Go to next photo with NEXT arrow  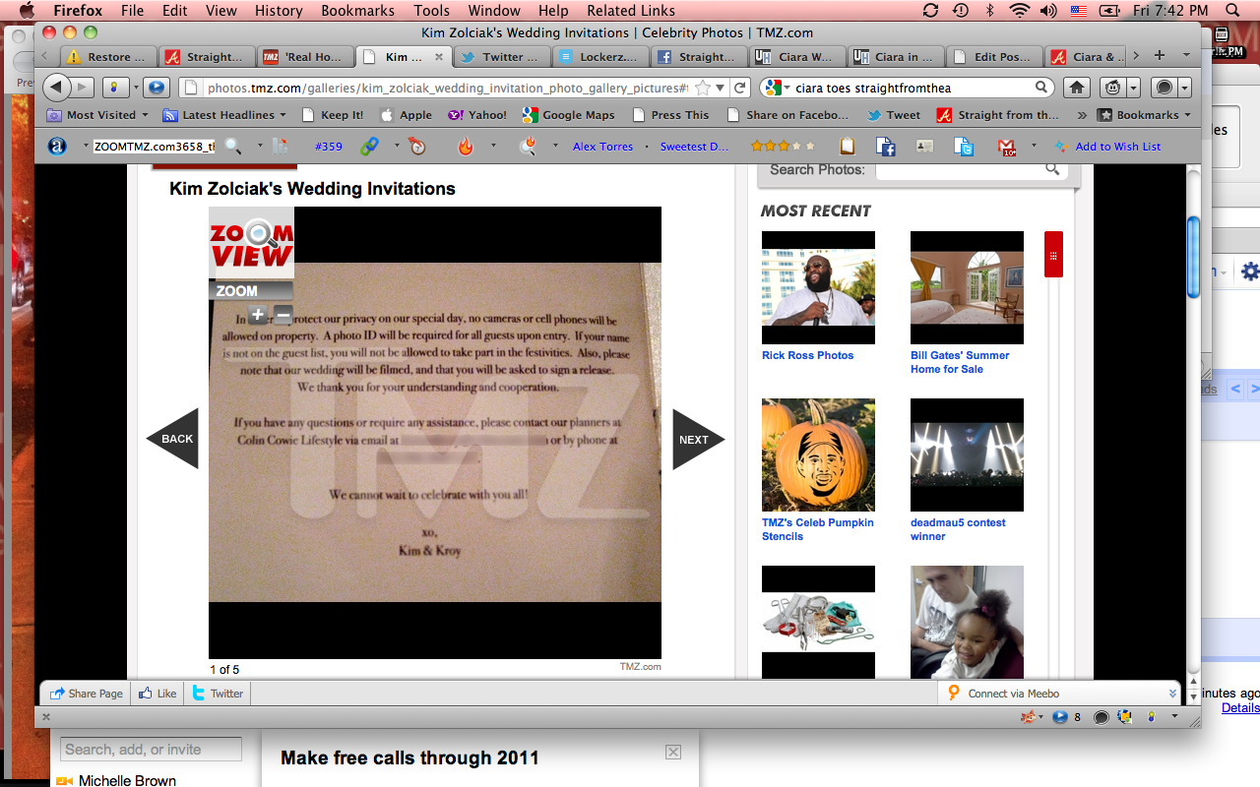(x=697, y=439)
